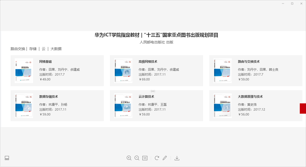Viewport: 306px width, 167px height.
Task: Click the 数据存储技术 book title
Action: click(x=48, y=97)
